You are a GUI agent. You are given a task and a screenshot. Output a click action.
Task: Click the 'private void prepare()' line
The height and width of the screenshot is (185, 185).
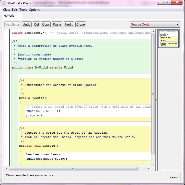39,146
